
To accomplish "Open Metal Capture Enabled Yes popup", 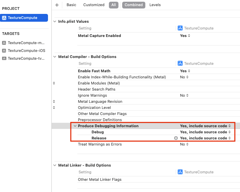I will [185, 36].
